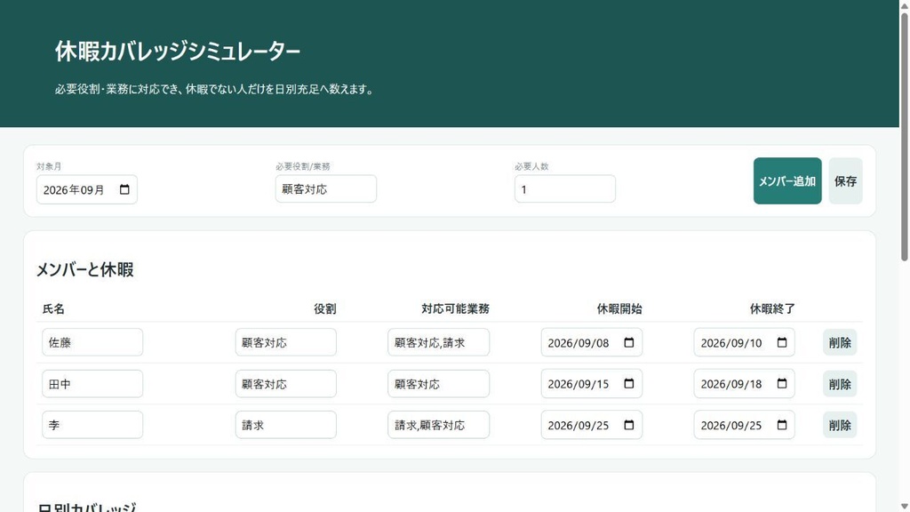Click the 2026/09/18 end date text

tap(730, 384)
